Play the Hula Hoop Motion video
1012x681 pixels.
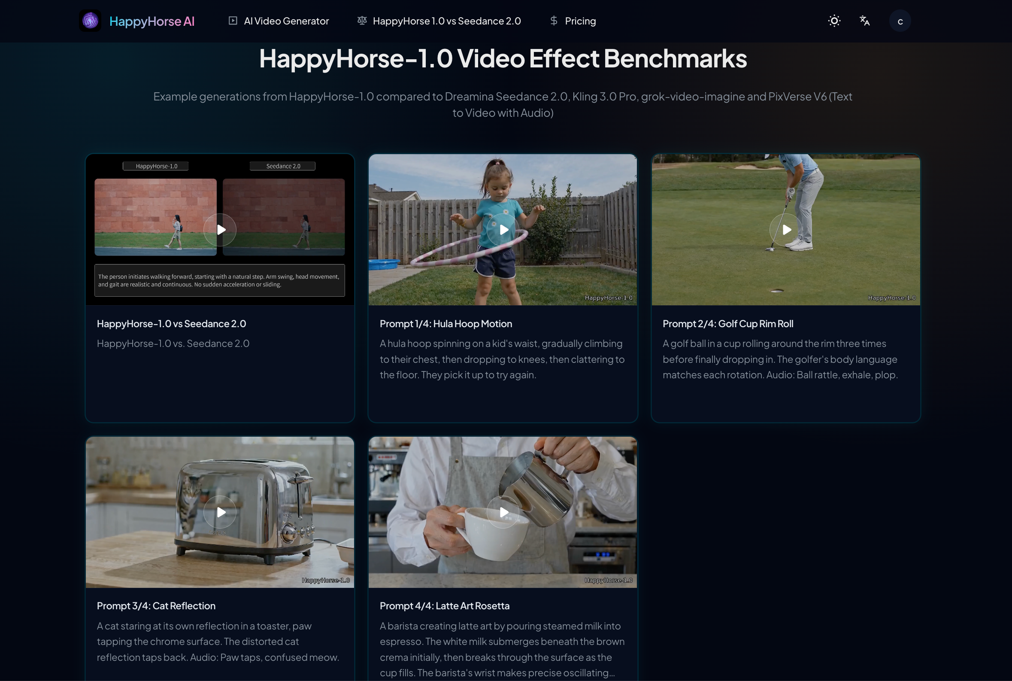click(x=502, y=229)
